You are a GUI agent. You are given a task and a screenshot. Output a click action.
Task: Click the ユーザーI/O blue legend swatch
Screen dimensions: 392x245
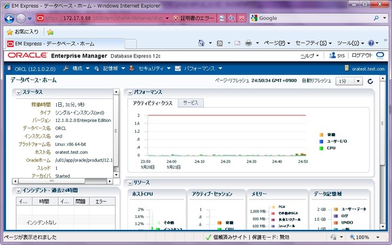(321, 141)
